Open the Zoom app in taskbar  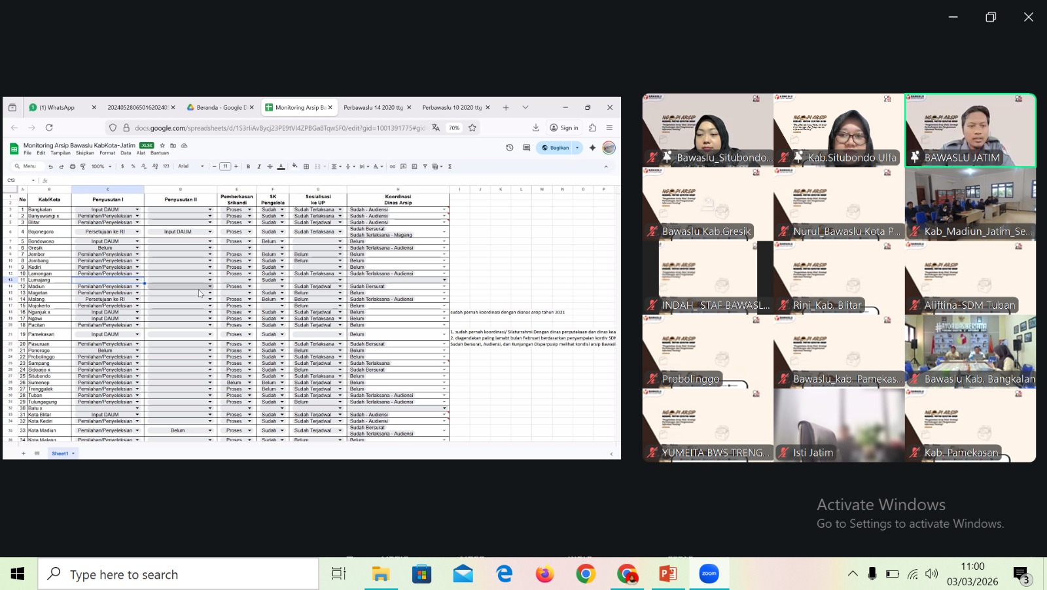click(x=709, y=574)
